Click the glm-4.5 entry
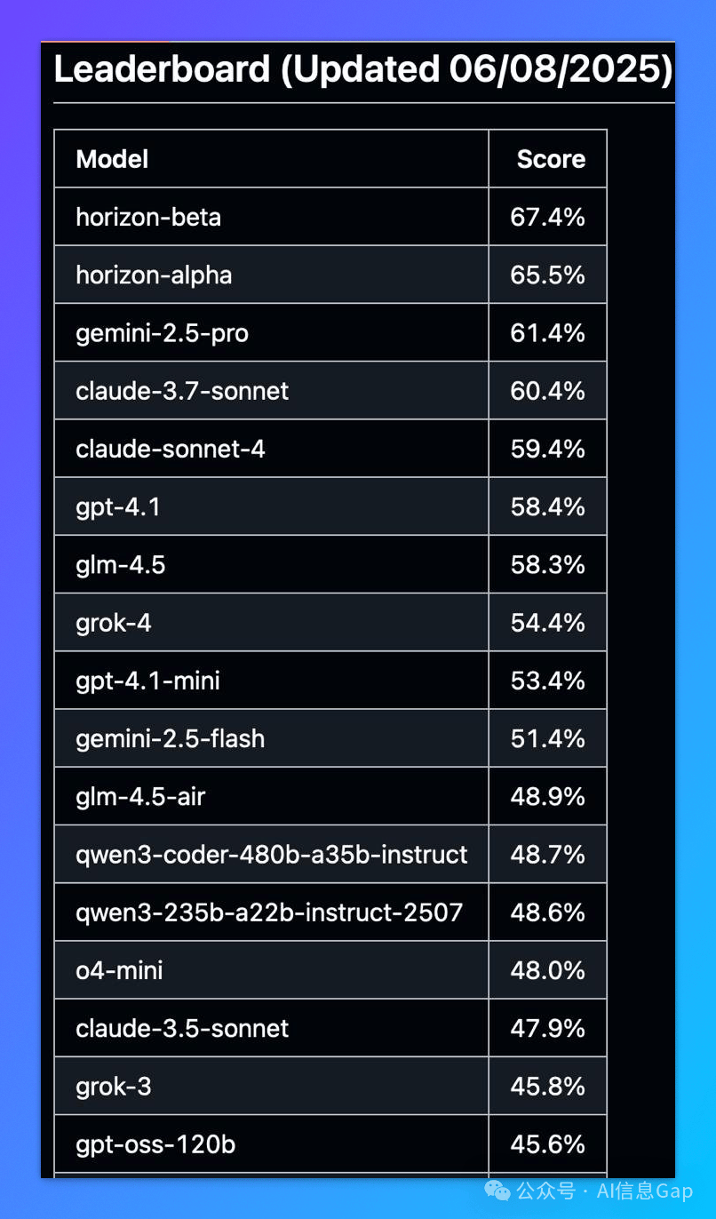The height and width of the screenshot is (1219, 716). [120, 564]
